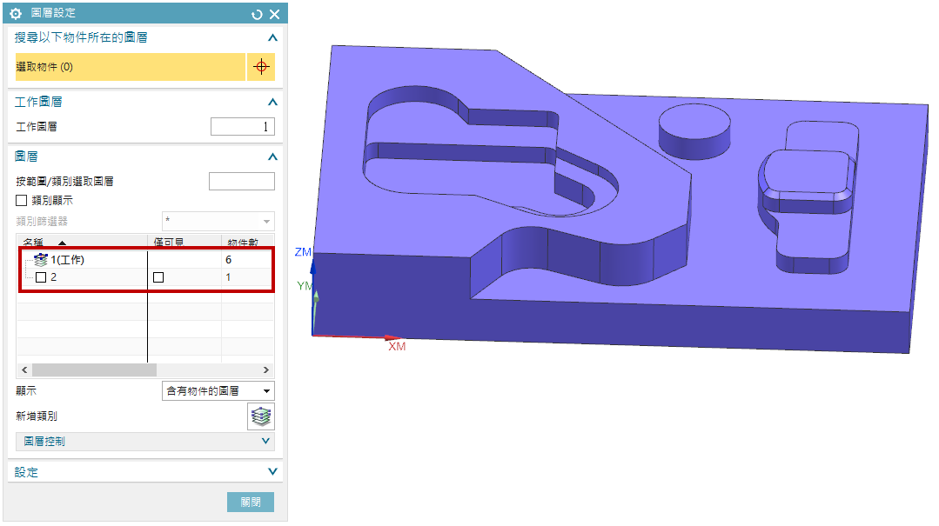The height and width of the screenshot is (526, 939).
Task: Close the 圖層設定 dialog with X
Action: click(x=274, y=15)
